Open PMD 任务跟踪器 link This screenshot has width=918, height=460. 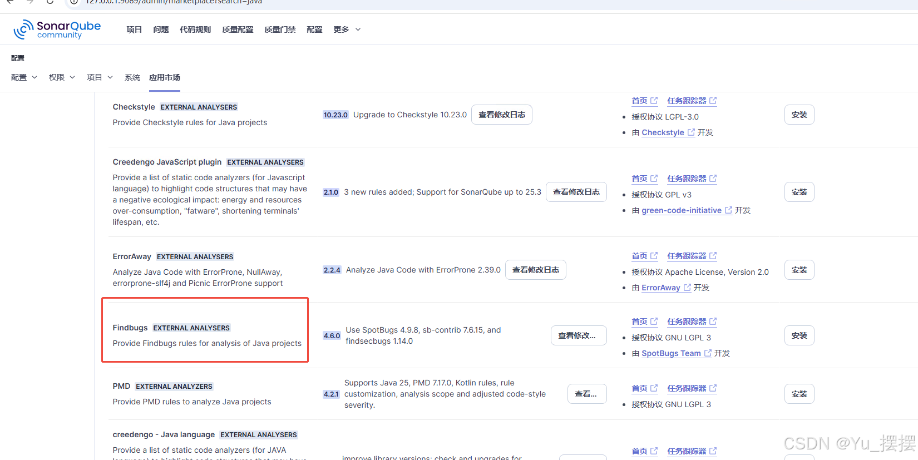point(692,388)
